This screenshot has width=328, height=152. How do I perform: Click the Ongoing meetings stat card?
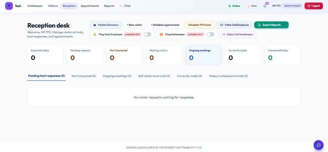203,55
